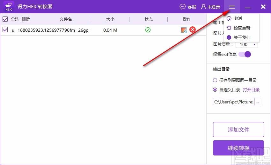Select file name u=1880235923,1256977796fm=26gp=
The width and height of the screenshot is (271, 165).
(52, 30)
